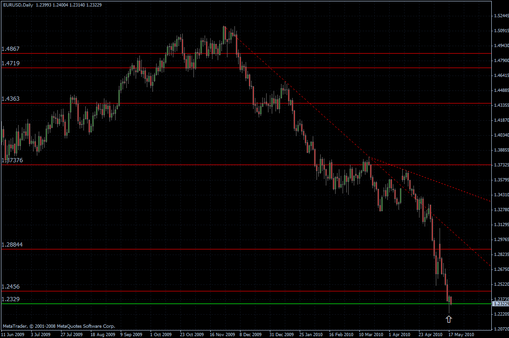
Task: Click the 25 Jan 2010 date label
Action: click(311, 334)
